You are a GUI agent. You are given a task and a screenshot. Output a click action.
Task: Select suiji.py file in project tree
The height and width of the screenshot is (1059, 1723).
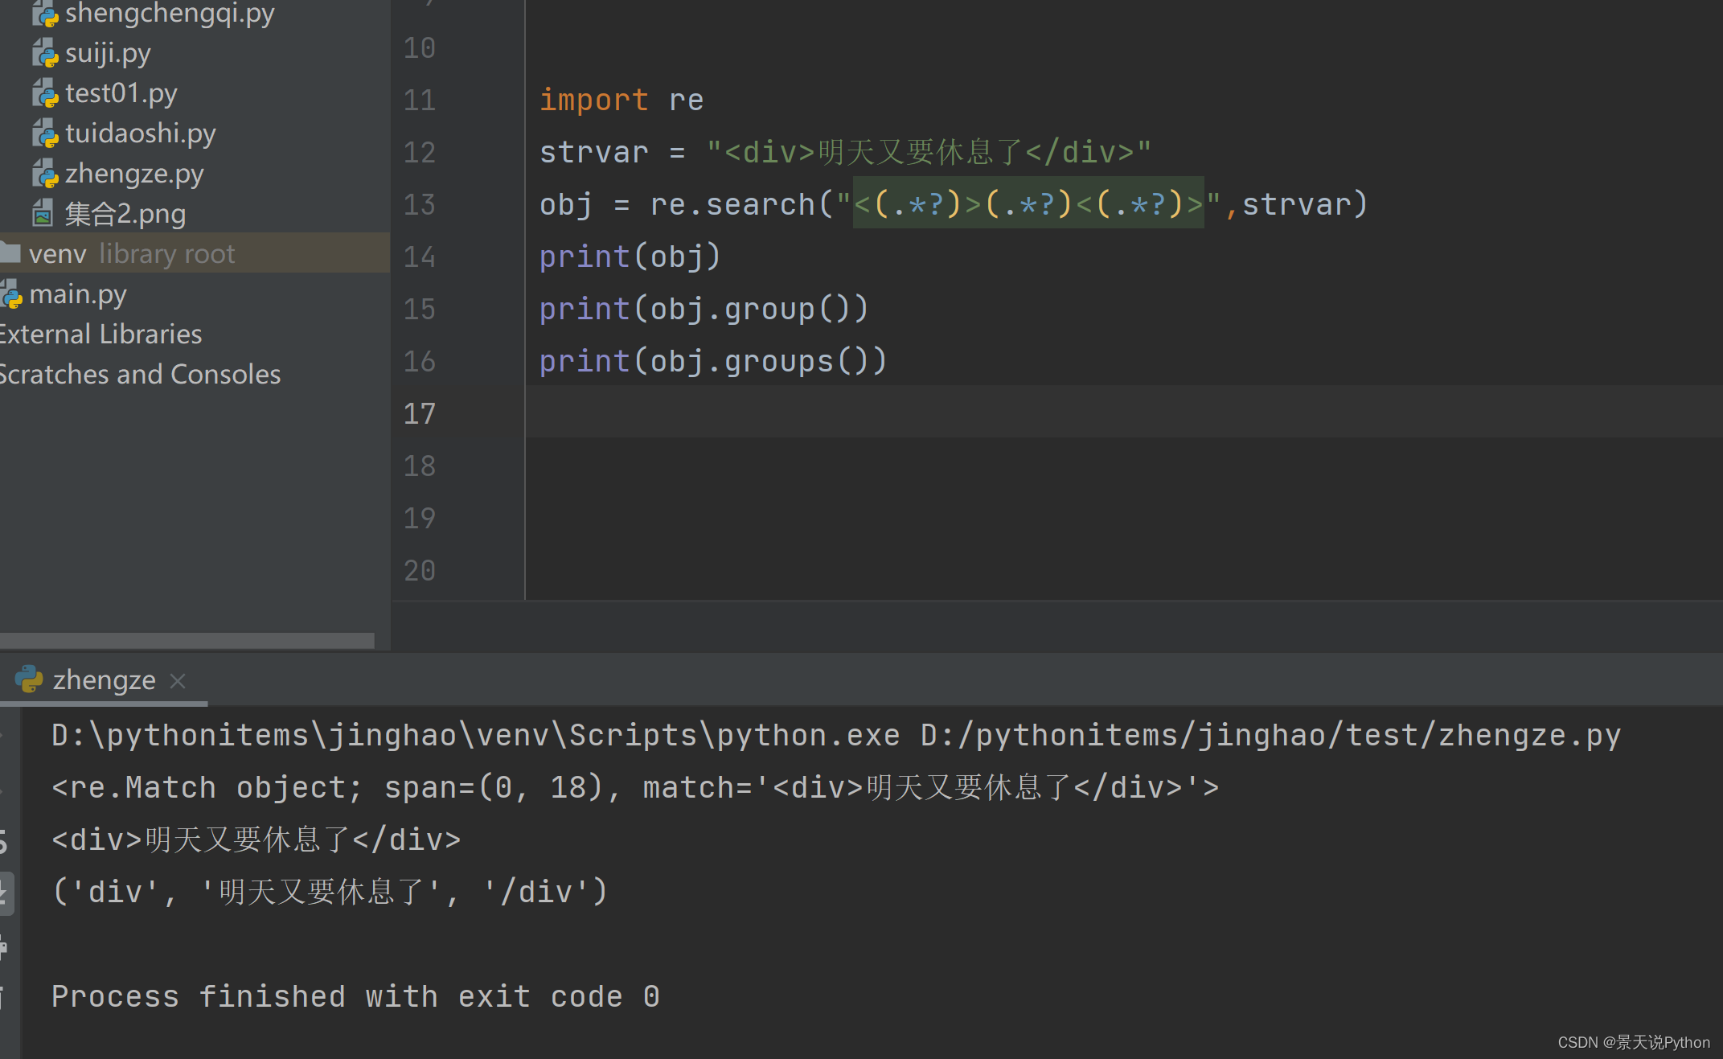(108, 53)
